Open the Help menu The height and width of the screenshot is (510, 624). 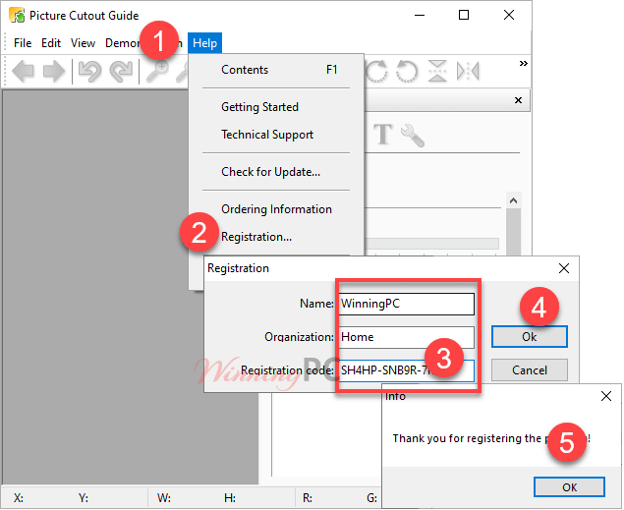click(x=205, y=43)
